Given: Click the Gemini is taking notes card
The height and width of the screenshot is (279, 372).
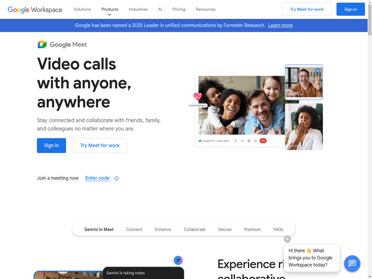Looking at the screenshot, I should 143,273.
